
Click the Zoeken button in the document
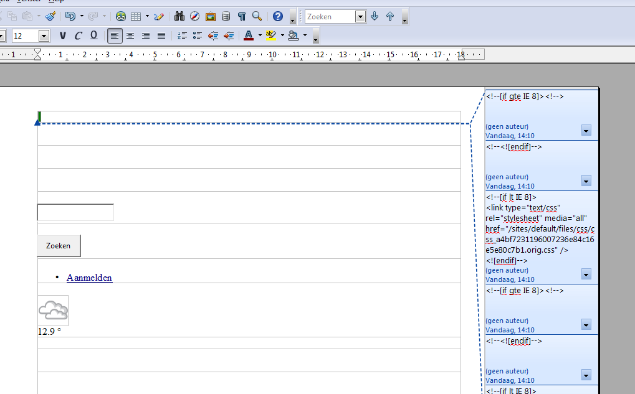coord(59,246)
